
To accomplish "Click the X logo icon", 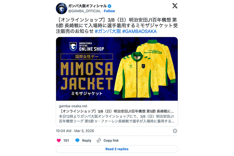I will point(175,6).
